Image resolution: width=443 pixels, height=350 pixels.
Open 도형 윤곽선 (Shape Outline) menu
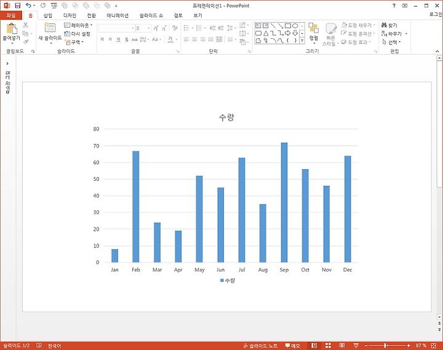358,34
